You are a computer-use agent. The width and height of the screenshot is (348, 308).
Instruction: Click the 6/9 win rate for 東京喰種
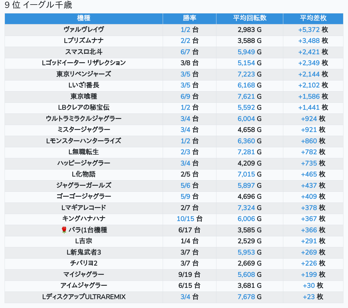[185, 96]
